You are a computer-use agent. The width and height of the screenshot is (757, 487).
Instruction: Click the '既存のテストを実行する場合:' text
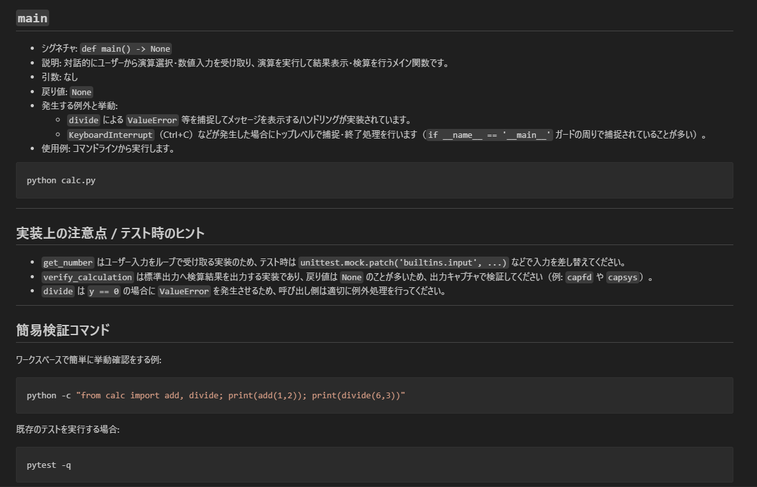(x=68, y=429)
